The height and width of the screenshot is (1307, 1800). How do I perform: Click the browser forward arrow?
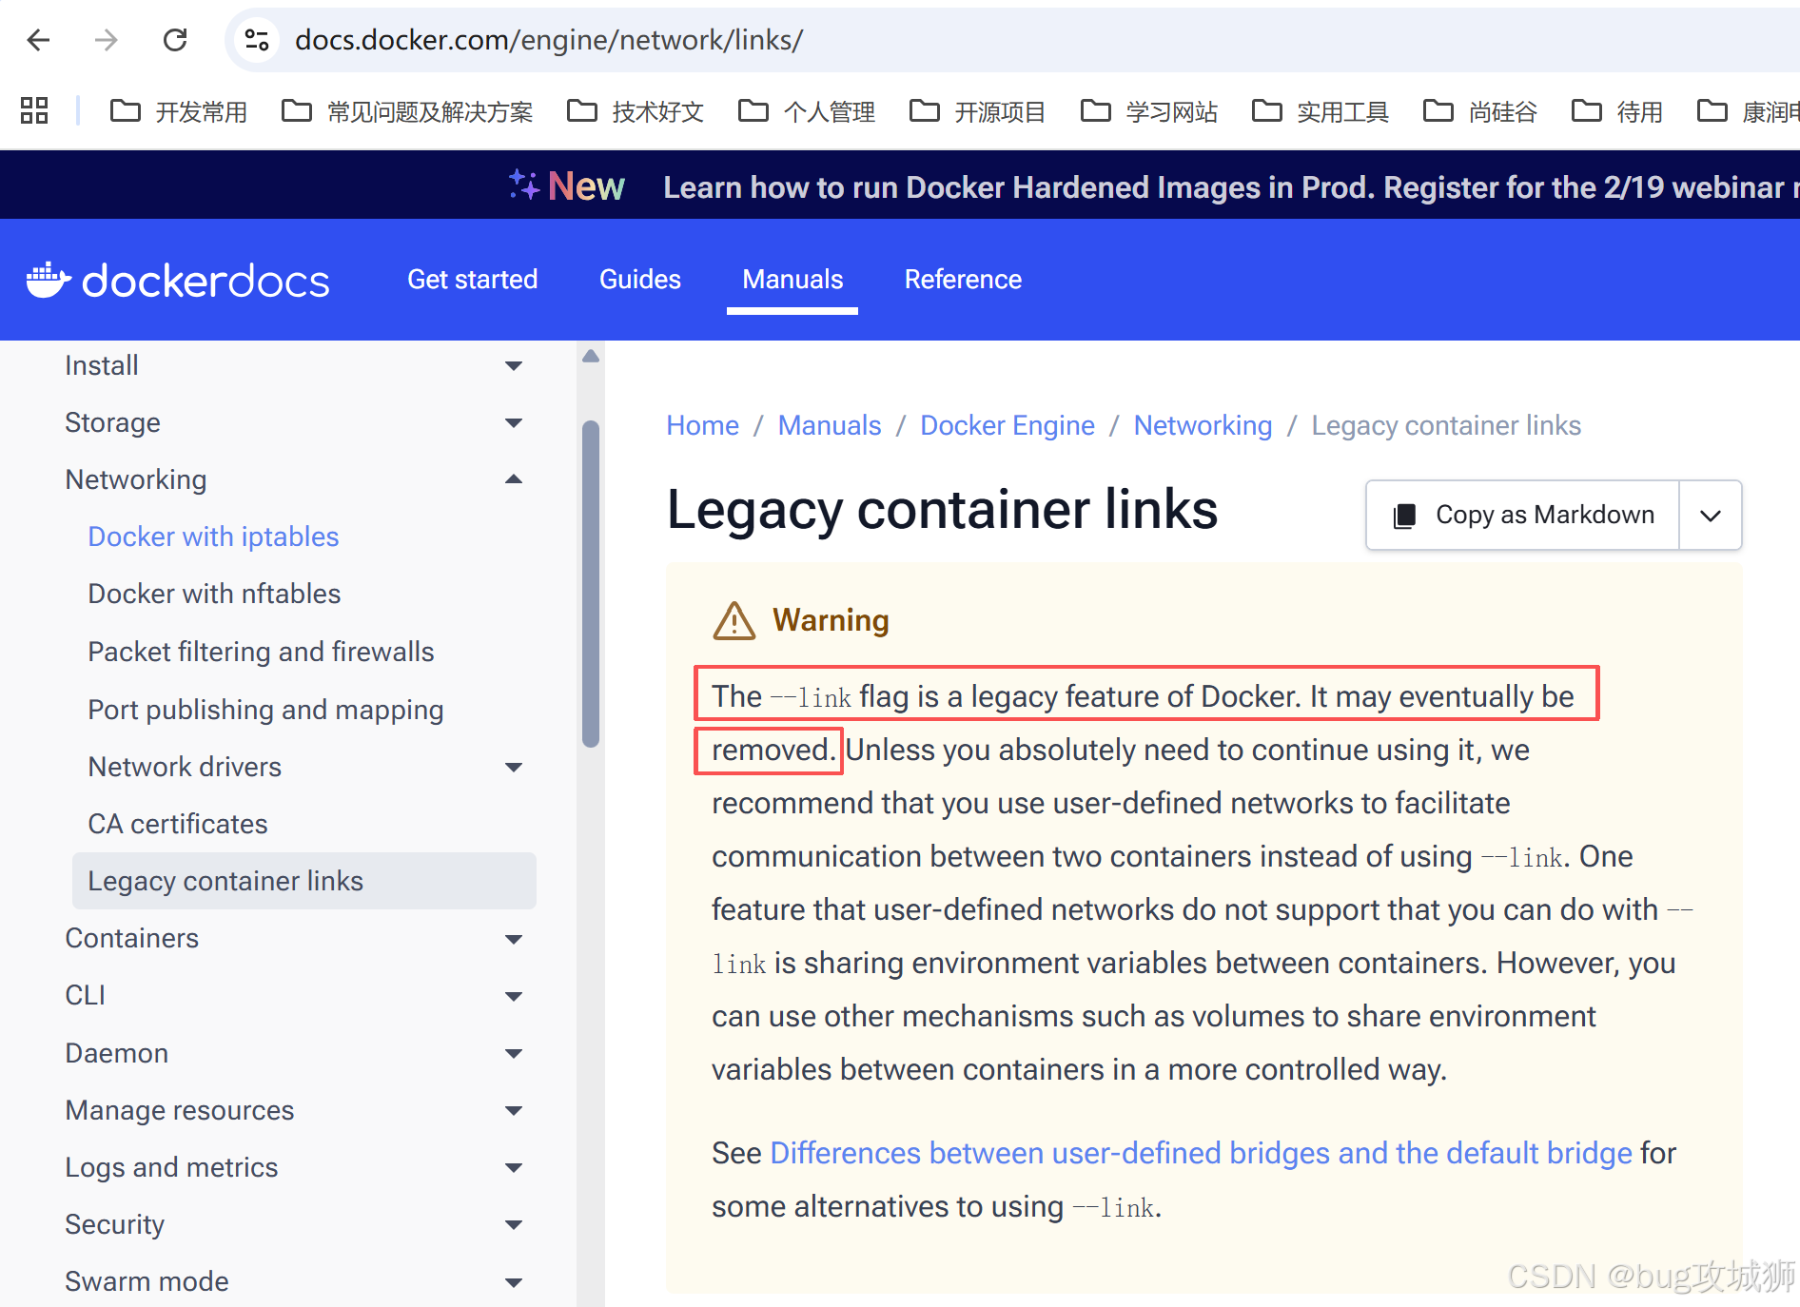pyautogui.click(x=107, y=40)
